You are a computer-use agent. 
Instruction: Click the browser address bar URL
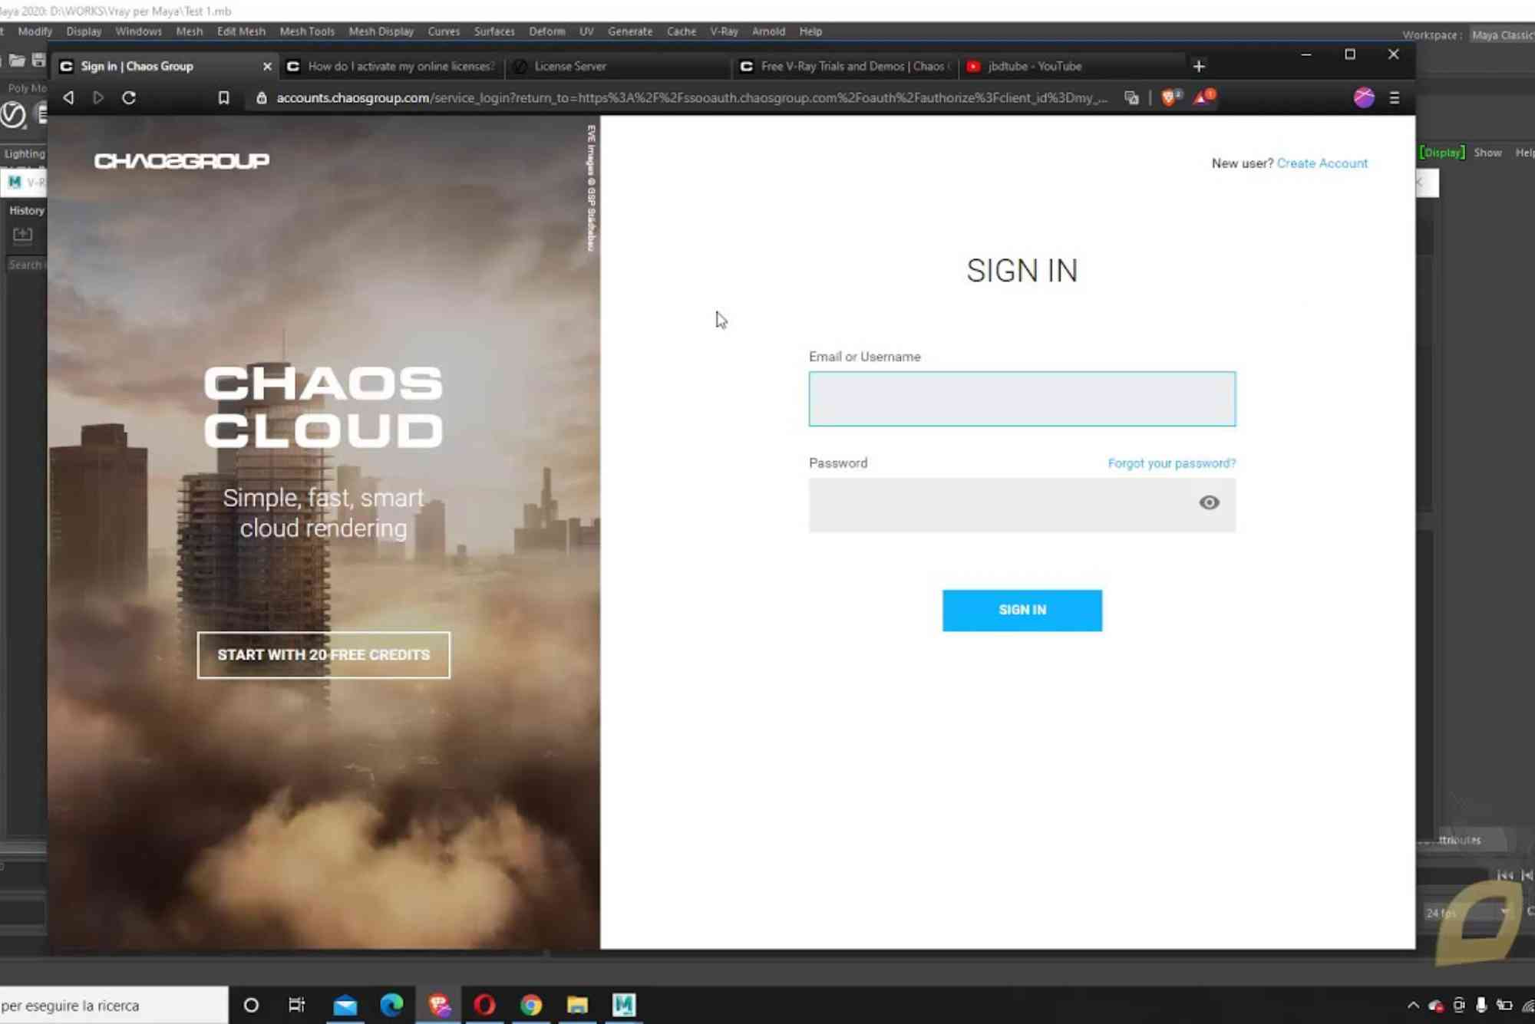tap(691, 97)
